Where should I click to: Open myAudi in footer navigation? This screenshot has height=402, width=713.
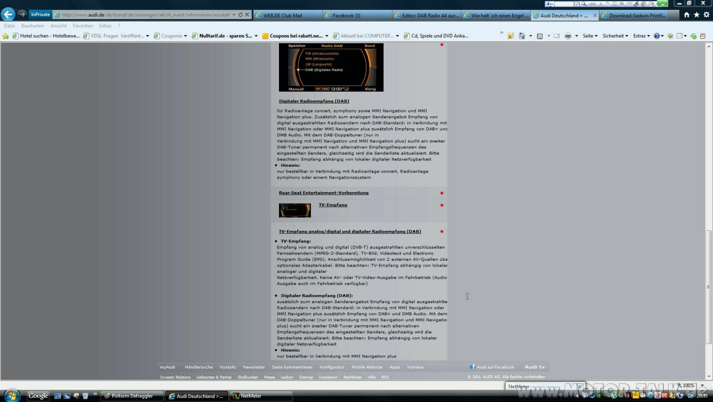pyautogui.click(x=168, y=367)
